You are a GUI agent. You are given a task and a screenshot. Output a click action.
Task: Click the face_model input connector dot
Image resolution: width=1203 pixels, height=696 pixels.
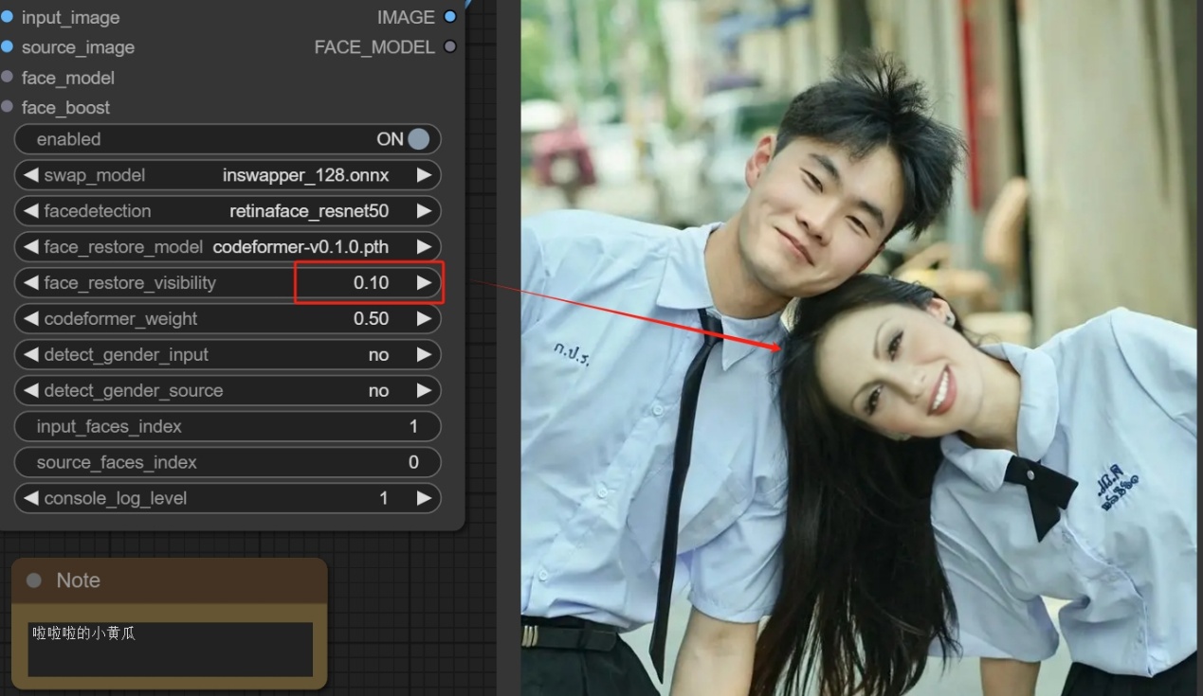pos(8,78)
